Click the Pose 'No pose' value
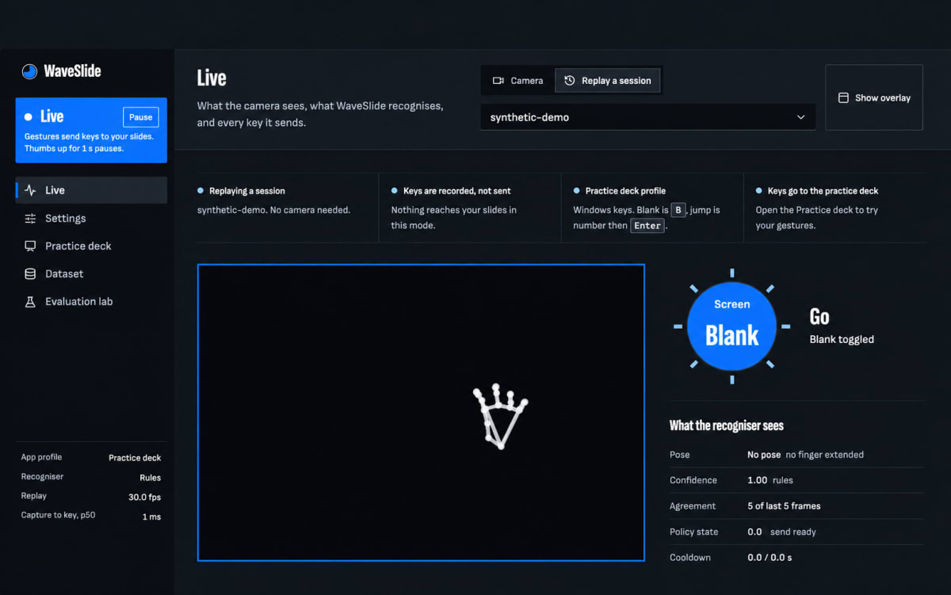The image size is (951, 595). point(764,455)
